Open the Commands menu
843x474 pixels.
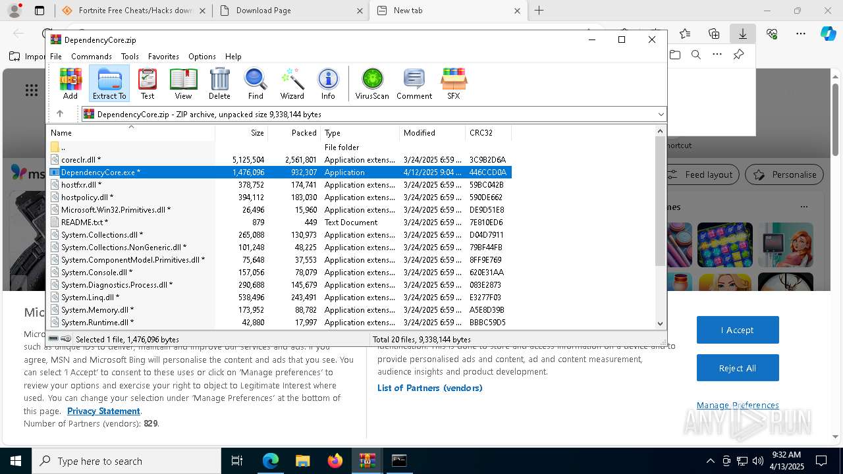(92, 57)
